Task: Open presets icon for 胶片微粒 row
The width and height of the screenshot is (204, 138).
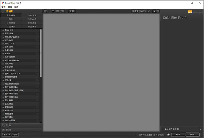Action: click(x=38, y=100)
